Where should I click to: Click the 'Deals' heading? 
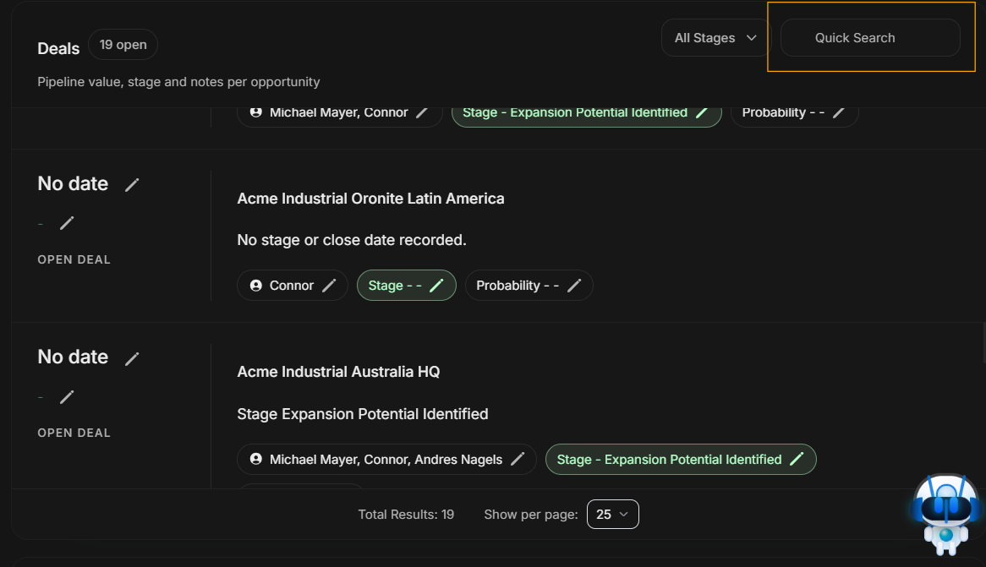pyautogui.click(x=58, y=48)
